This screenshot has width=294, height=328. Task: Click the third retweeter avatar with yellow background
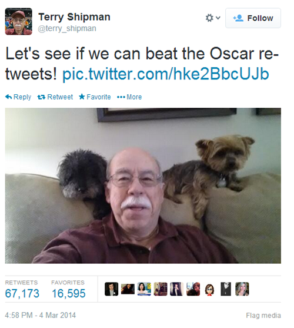[x=144, y=289]
